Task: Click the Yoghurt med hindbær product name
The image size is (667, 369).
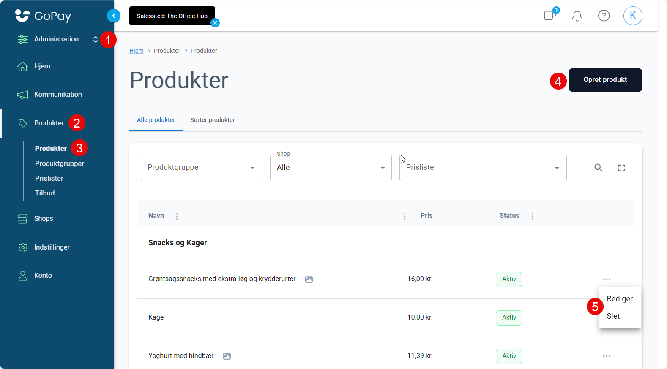Action: tap(181, 355)
